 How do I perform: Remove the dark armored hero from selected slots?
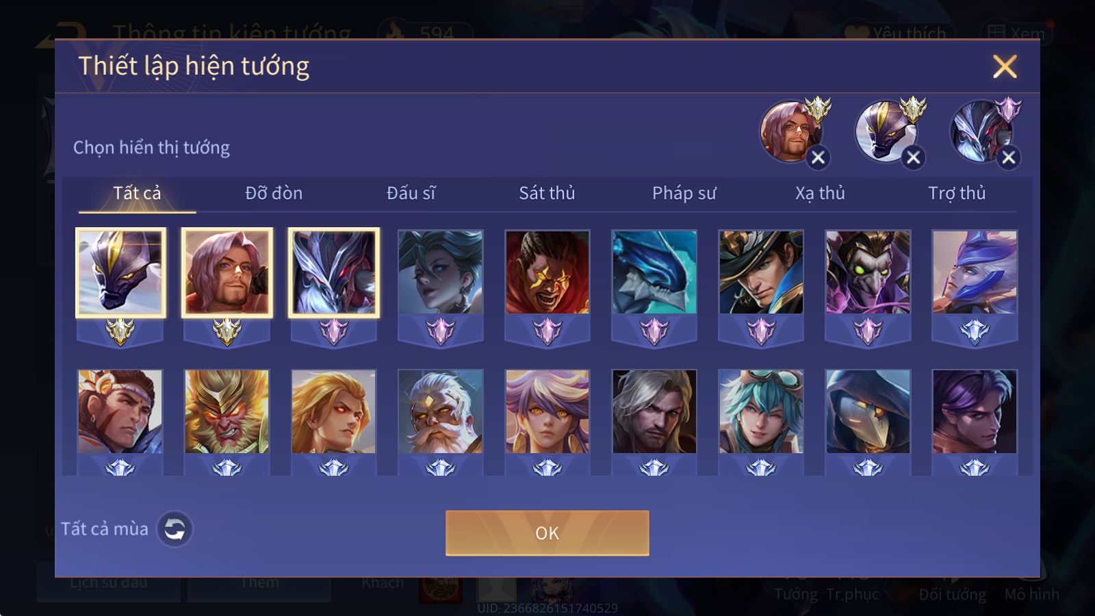(1008, 158)
